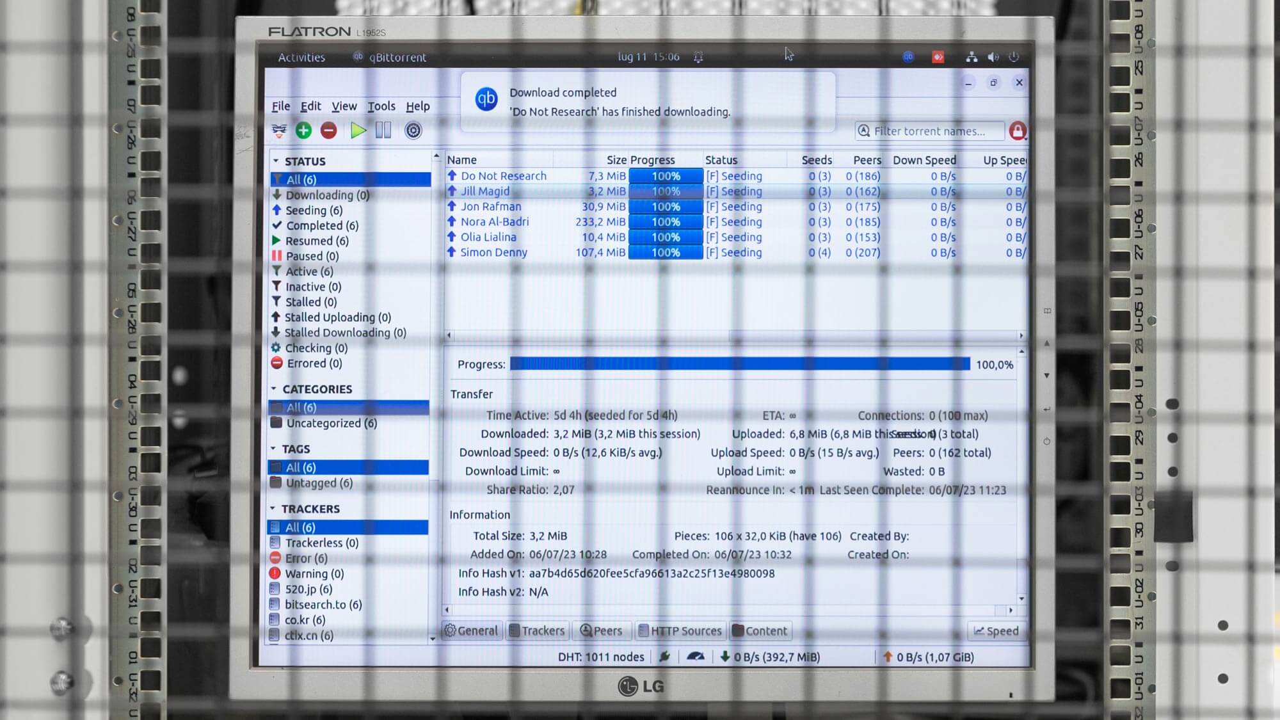
Task: Click the Remove torrent red minus icon
Action: [328, 131]
